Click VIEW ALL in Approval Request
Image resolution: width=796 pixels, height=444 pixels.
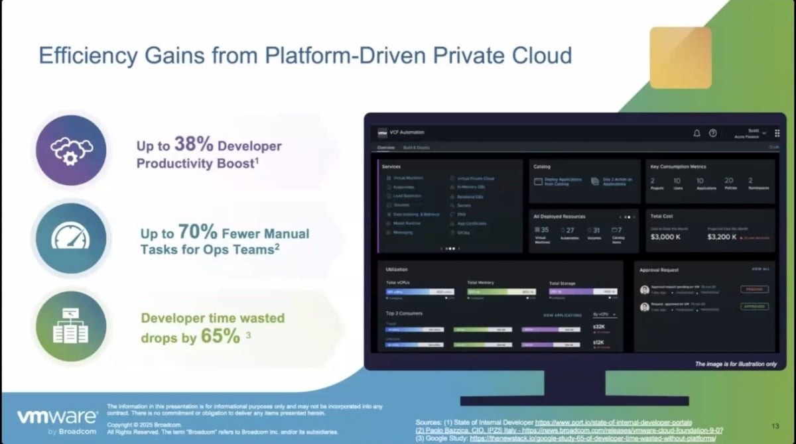760,269
